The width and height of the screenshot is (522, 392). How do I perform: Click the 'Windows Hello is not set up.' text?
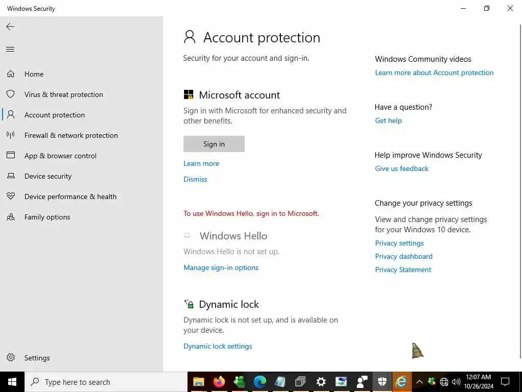pos(231,252)
